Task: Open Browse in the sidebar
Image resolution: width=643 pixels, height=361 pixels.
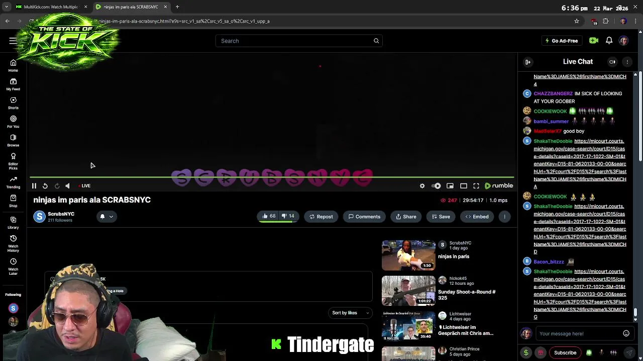Action: pyautogui.click(x=13, y=140)
